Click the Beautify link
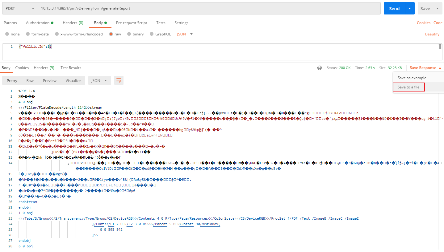 (432, 34)
